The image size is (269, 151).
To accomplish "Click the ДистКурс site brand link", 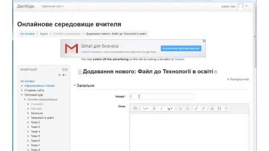I will (26, 6).
